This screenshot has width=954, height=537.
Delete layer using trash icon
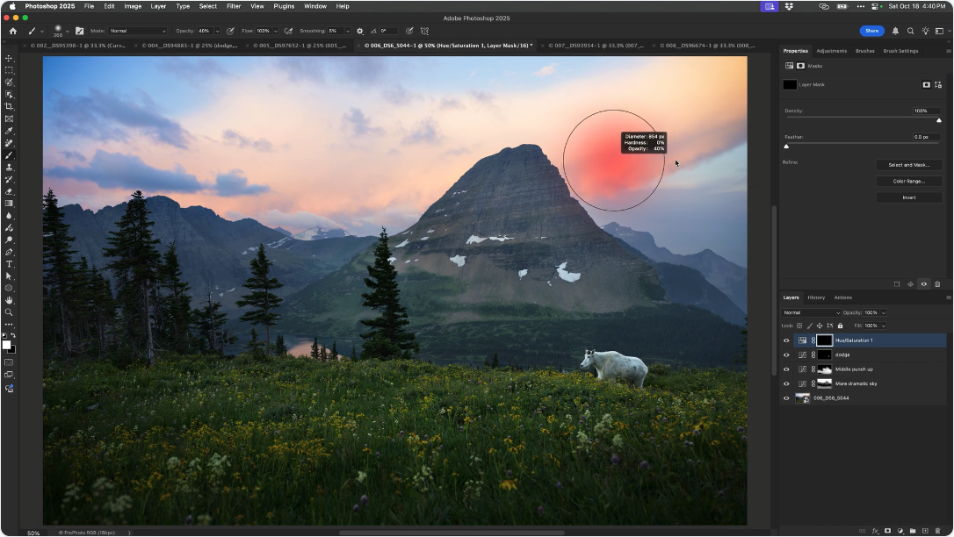click(x=937, y=531)
